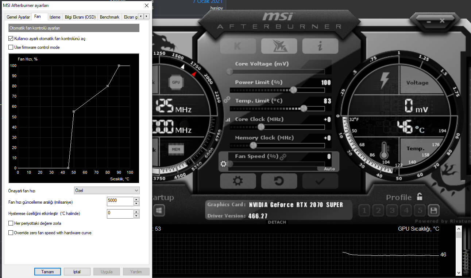The width and height of the screenshot is (471, 278).
Task: Select fan curve point at 45°C, 0%
Action: [x=68, y=168]
